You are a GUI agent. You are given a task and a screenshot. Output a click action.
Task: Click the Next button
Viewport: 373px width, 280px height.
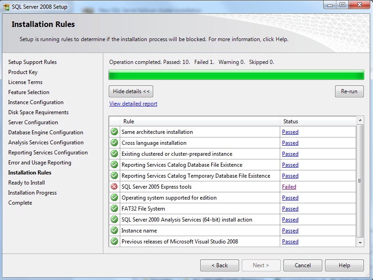(261, 265)
